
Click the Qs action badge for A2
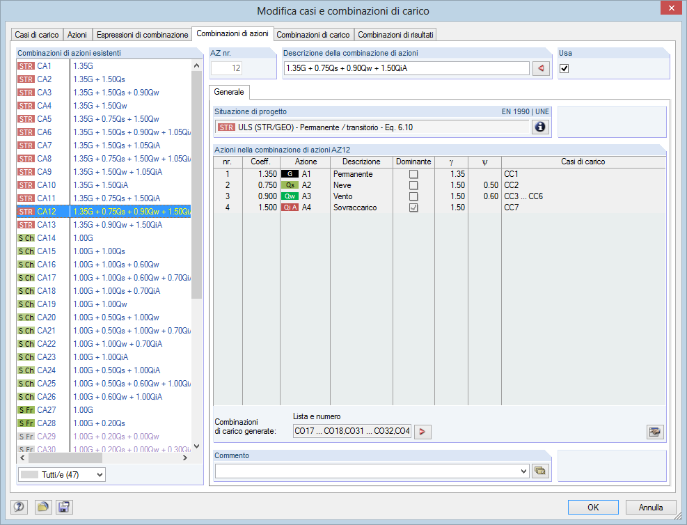(x=290, y=185)
